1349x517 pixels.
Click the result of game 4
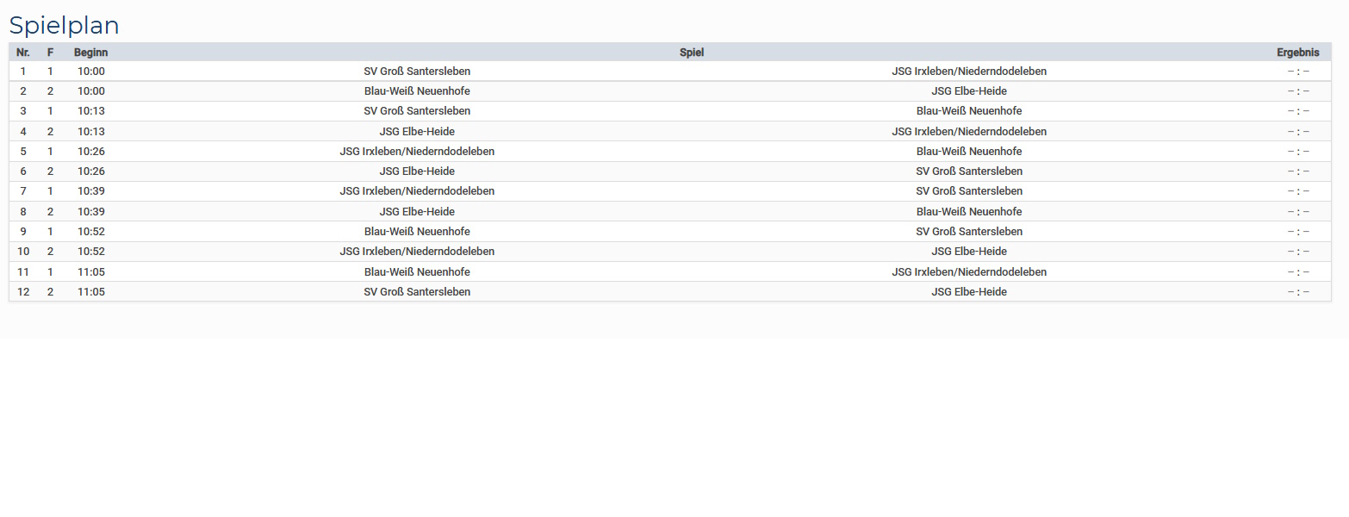1298,132
